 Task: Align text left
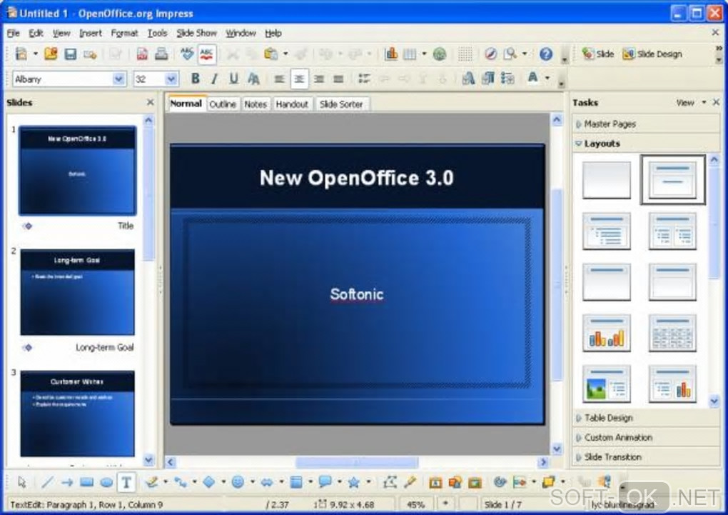point(279,79)
